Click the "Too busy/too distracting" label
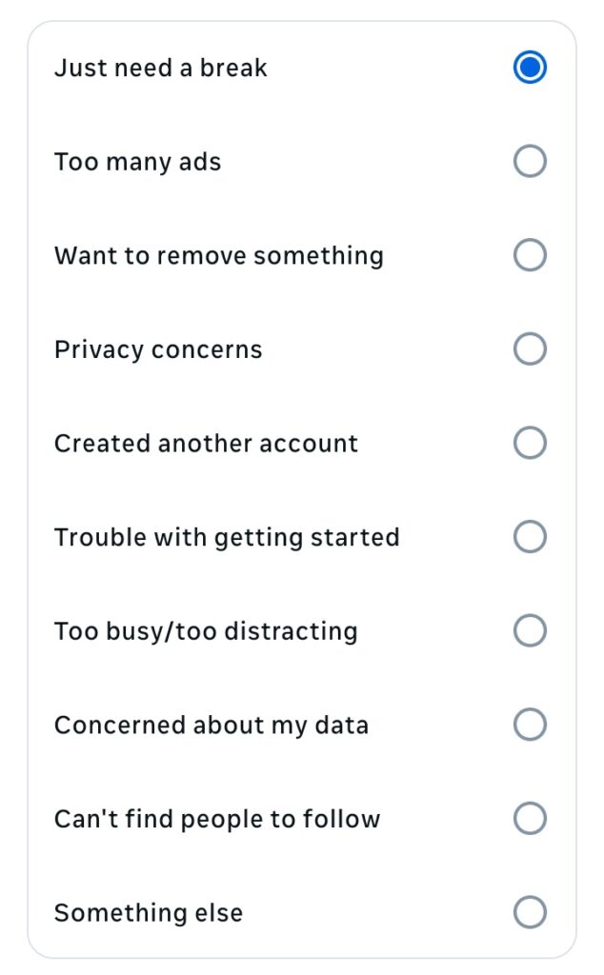 pyautogui.click(x=206, y=631)
